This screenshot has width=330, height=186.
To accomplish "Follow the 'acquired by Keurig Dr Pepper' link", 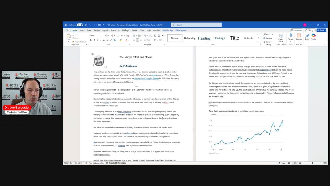I will coord(146,79).
